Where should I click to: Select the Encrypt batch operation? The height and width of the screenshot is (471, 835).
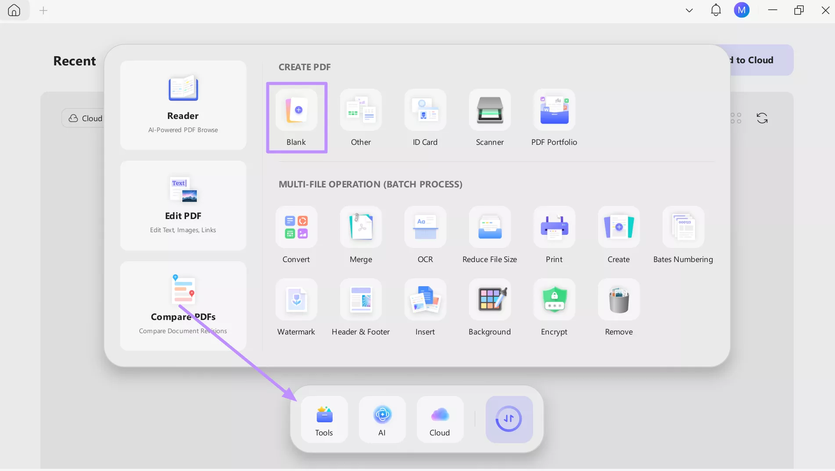pyautogui.click(x=554, y=307)
